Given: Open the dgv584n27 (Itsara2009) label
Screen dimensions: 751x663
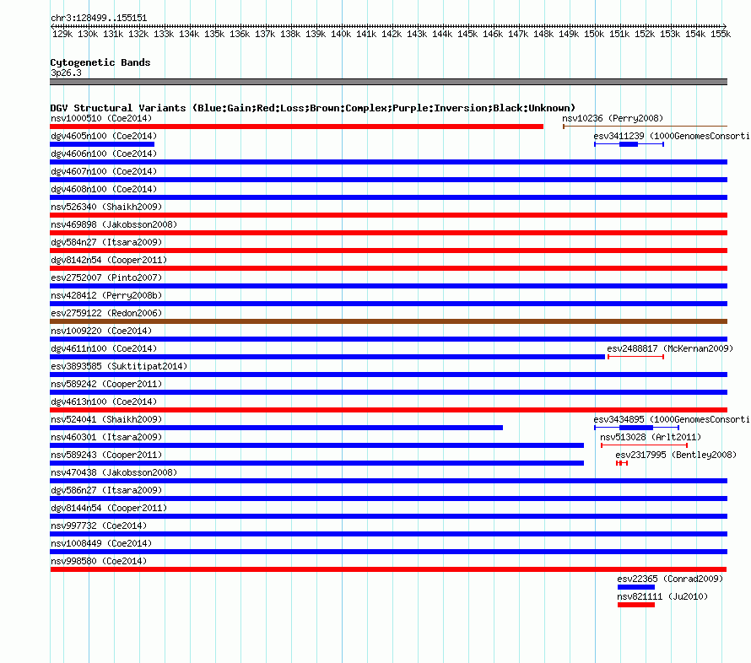Looking at the screenshot, I should 106,242.
